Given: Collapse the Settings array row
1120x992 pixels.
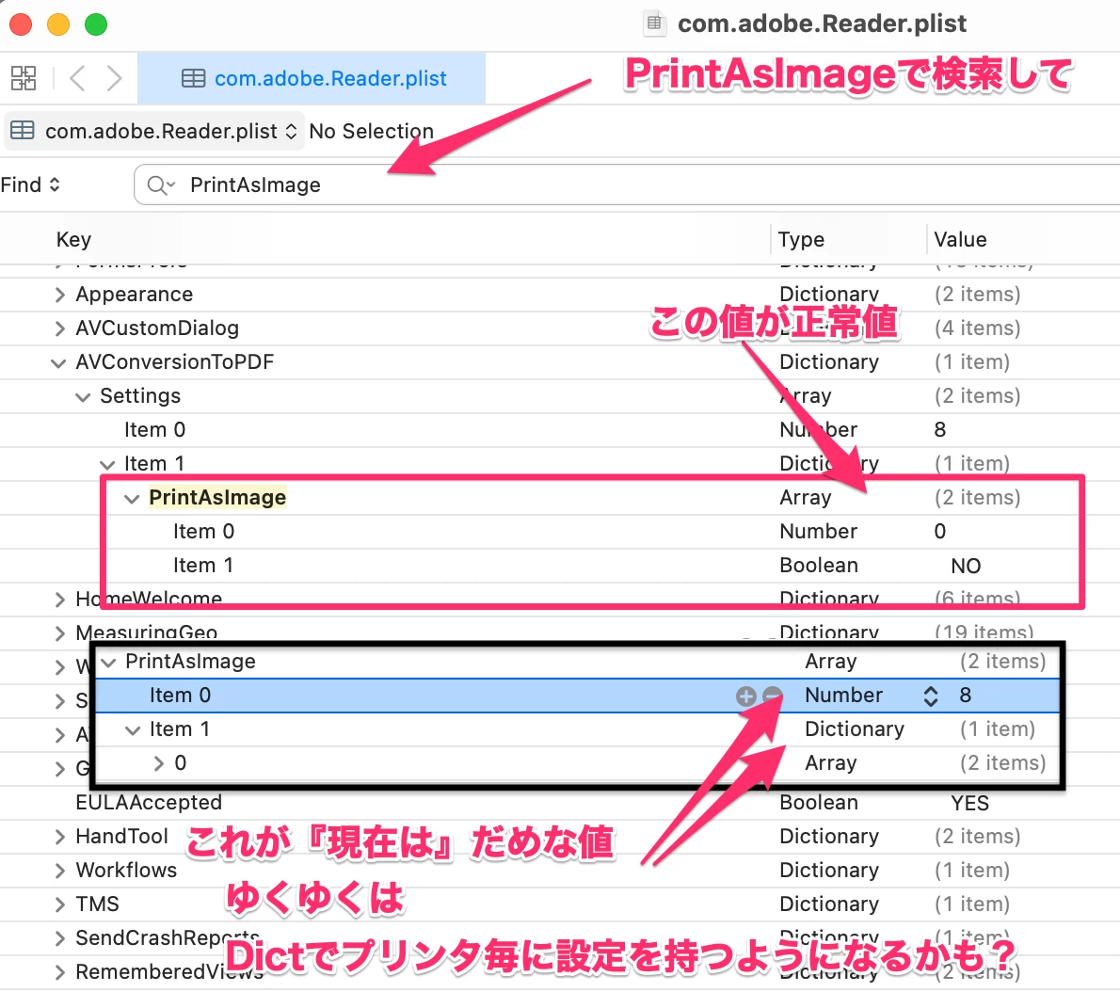Looking at the screenshot, I should [x=83, y=396].
